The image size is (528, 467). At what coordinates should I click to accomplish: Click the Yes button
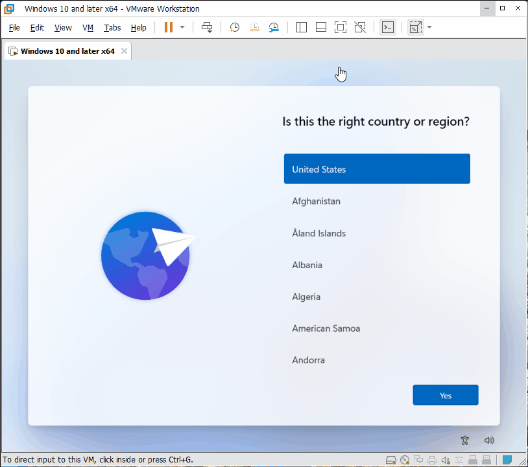coord(446,395)
